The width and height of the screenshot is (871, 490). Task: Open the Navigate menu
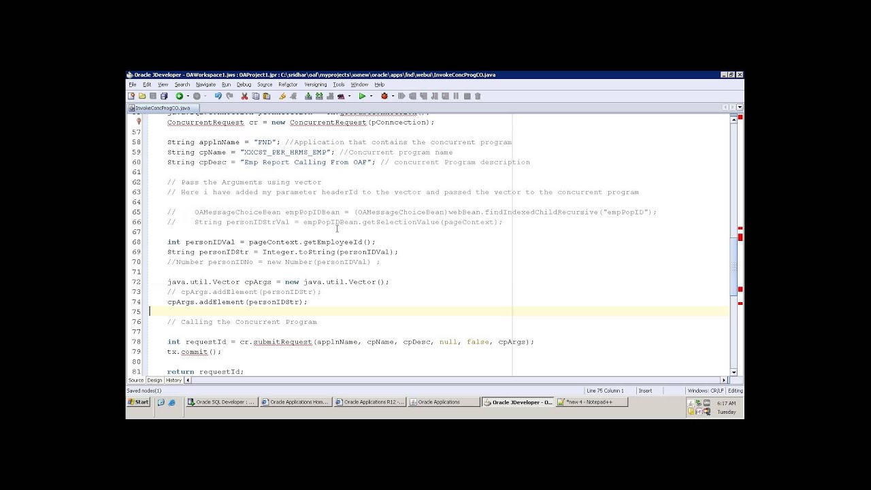(x=206, y=84)
